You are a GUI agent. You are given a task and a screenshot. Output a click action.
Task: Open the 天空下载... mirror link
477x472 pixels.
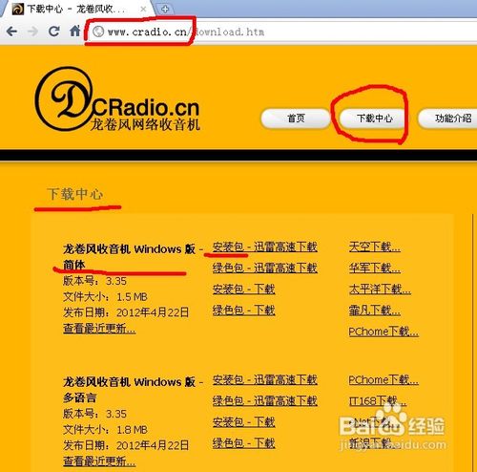(x=374, y=247)
